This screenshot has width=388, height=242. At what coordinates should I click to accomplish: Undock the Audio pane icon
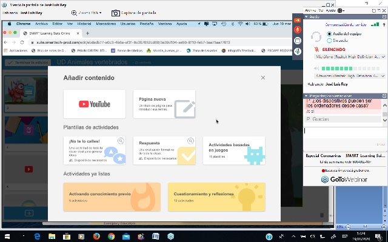point(384,17)
